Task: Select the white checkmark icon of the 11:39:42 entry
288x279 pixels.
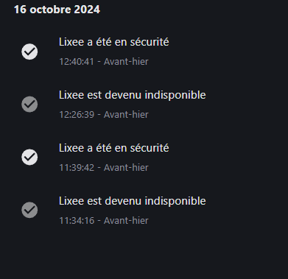Action: click(x=29, y=157)
